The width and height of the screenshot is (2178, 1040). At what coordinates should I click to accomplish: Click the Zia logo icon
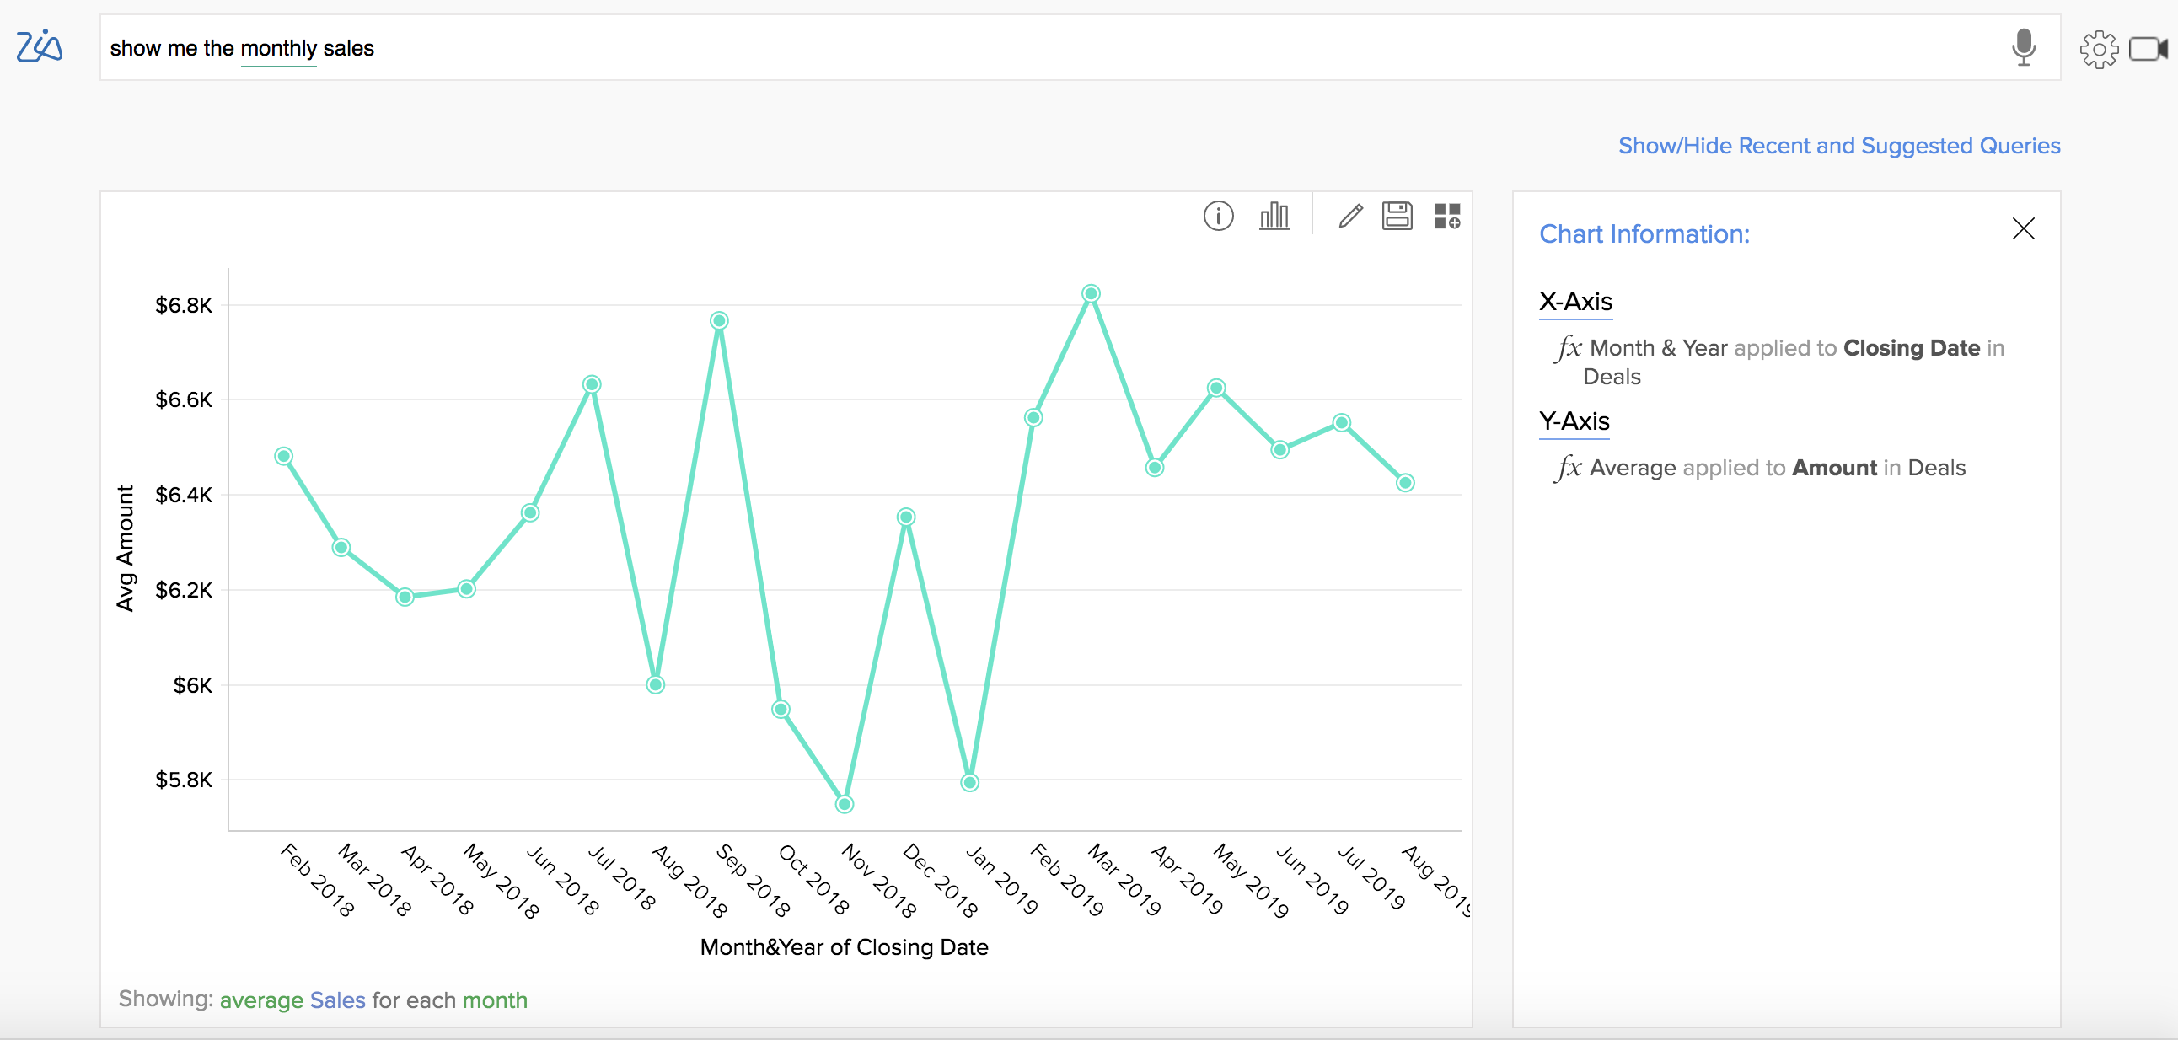click(x=39, y=46)
